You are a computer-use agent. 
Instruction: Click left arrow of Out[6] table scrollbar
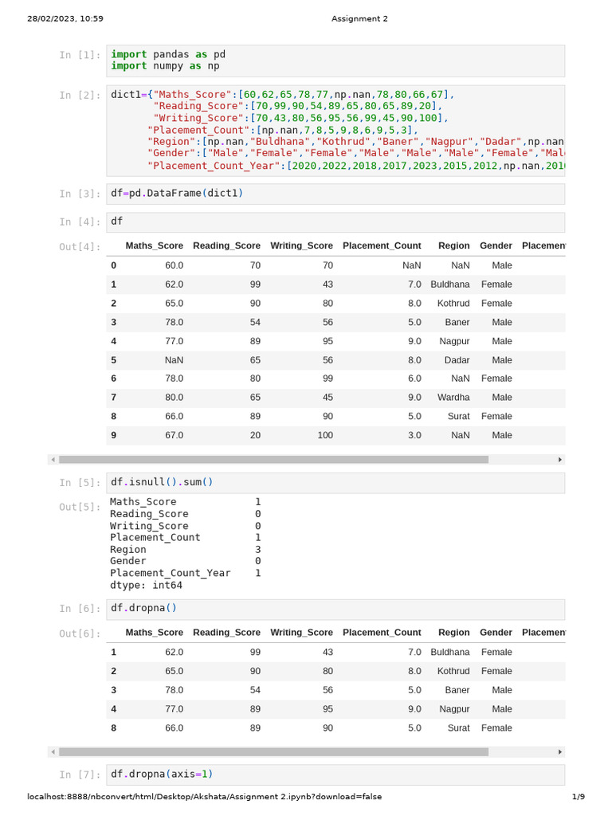tap(53, 751)
